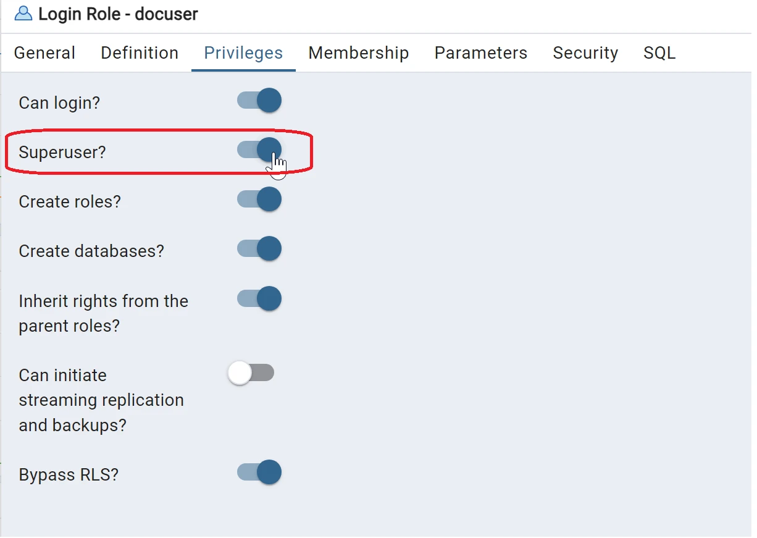Enable the streaming replication and backups switch
The width and height of the screenshot is (757, 538).
click(251, 373)
